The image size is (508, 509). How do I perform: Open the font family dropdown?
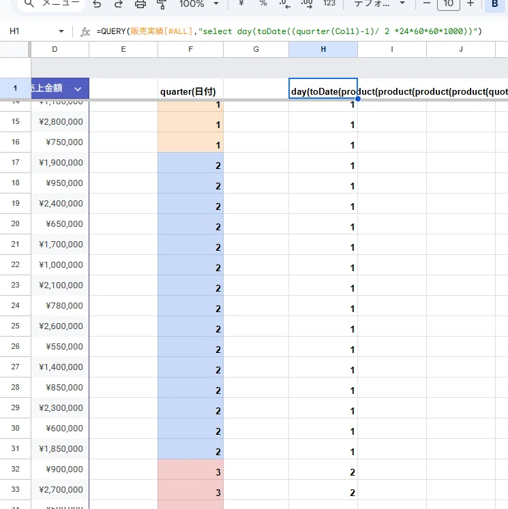379,4
